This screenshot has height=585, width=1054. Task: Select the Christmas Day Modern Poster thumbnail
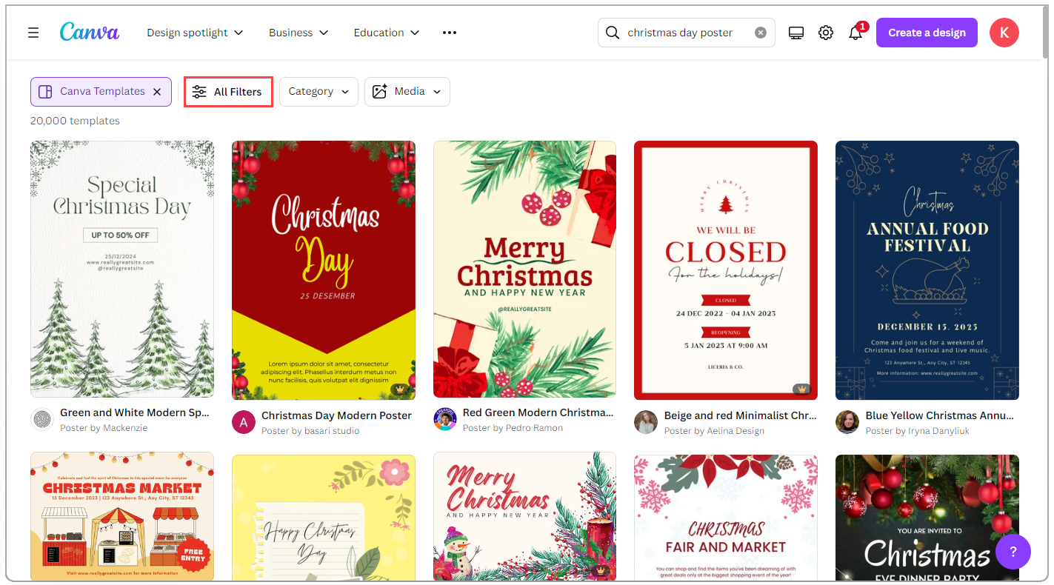[x=323, y=269]
